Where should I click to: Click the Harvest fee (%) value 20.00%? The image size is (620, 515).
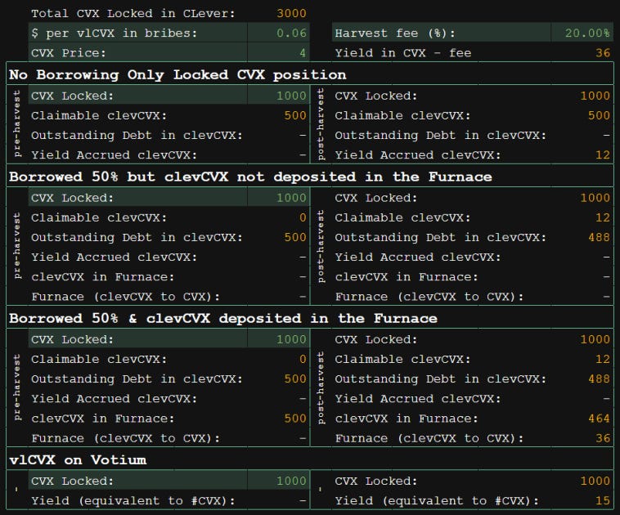tap(586, 34)
